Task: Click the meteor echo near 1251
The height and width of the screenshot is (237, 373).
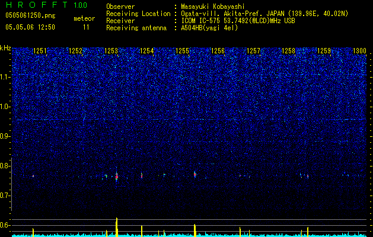Action: pyautogui.click(x=33, y=176)
